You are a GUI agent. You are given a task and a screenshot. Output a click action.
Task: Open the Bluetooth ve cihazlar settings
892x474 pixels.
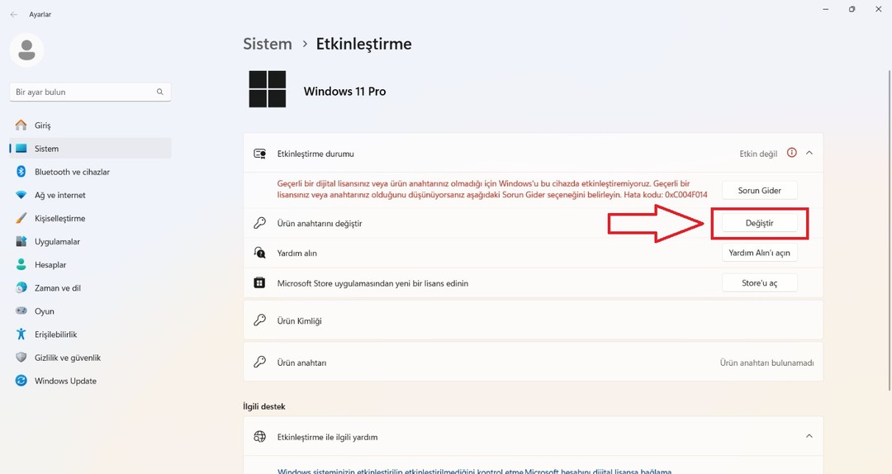tap(91, 172)
